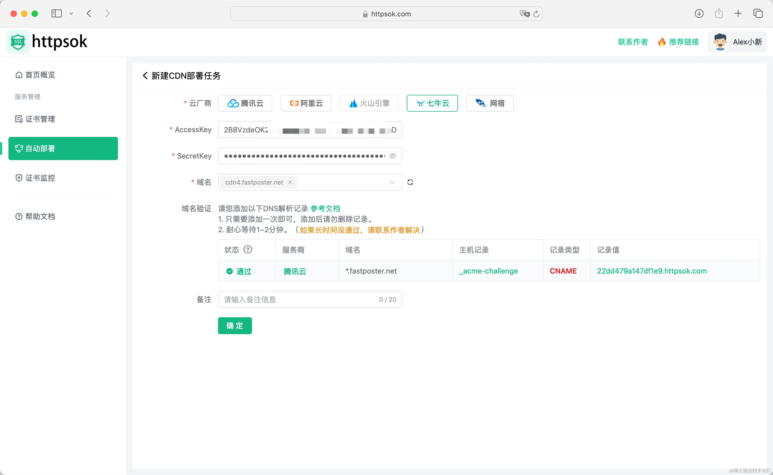Click the Safari share icon
Image resolution: width=773 pixels, height=475 pixels.
tap(719, 13)
